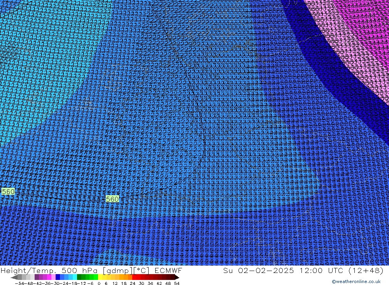The width and height of the screenshot is (389, 285).
Task: Click the dark blue swatch above -30
Action: 58,277
